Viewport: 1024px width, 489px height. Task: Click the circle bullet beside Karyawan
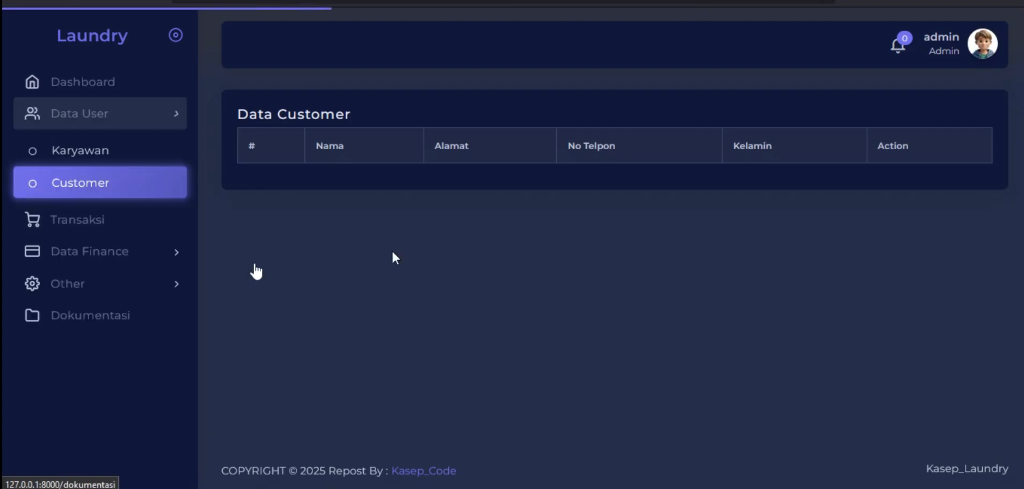coord(33,151)
